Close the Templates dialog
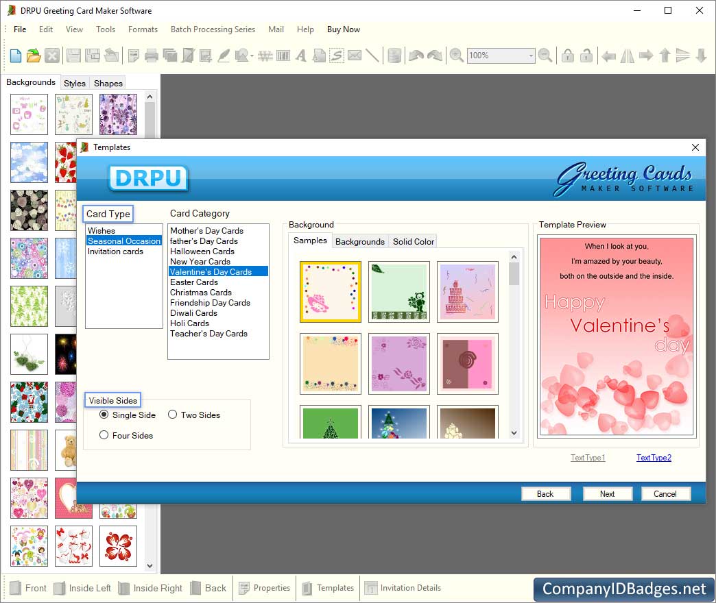 point(695,147)
